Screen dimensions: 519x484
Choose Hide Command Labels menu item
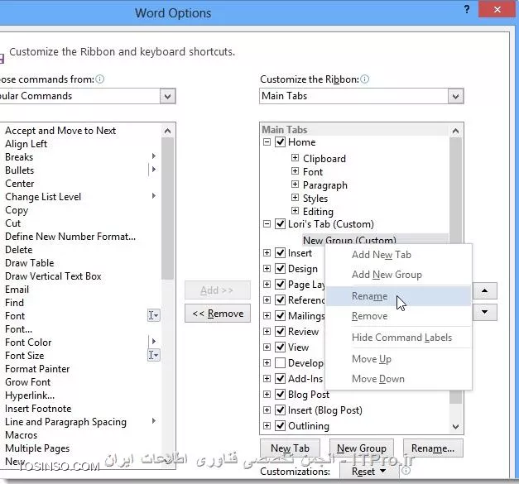coord(398,338)
